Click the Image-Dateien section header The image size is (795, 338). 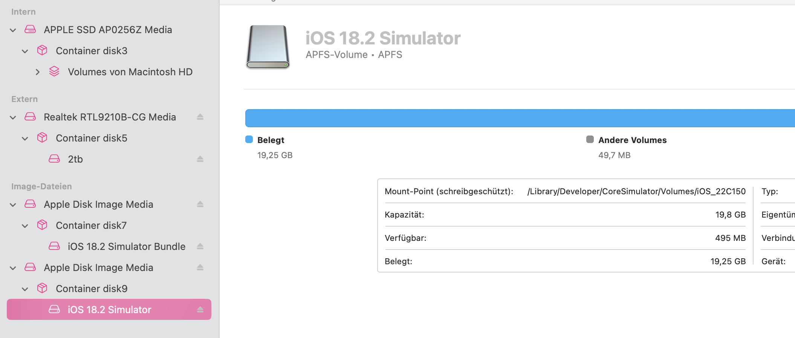click(41, 186)
